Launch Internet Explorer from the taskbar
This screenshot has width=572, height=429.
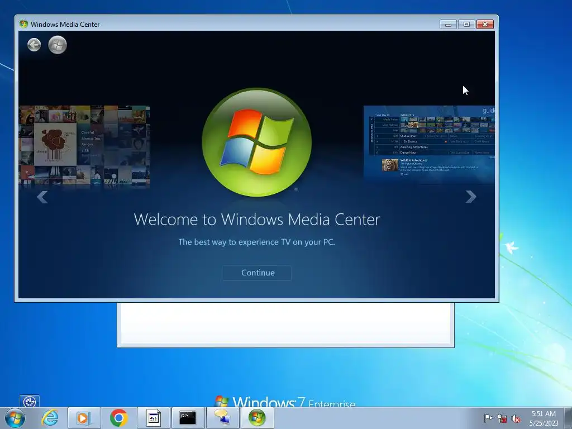click(x=50, y=418)
